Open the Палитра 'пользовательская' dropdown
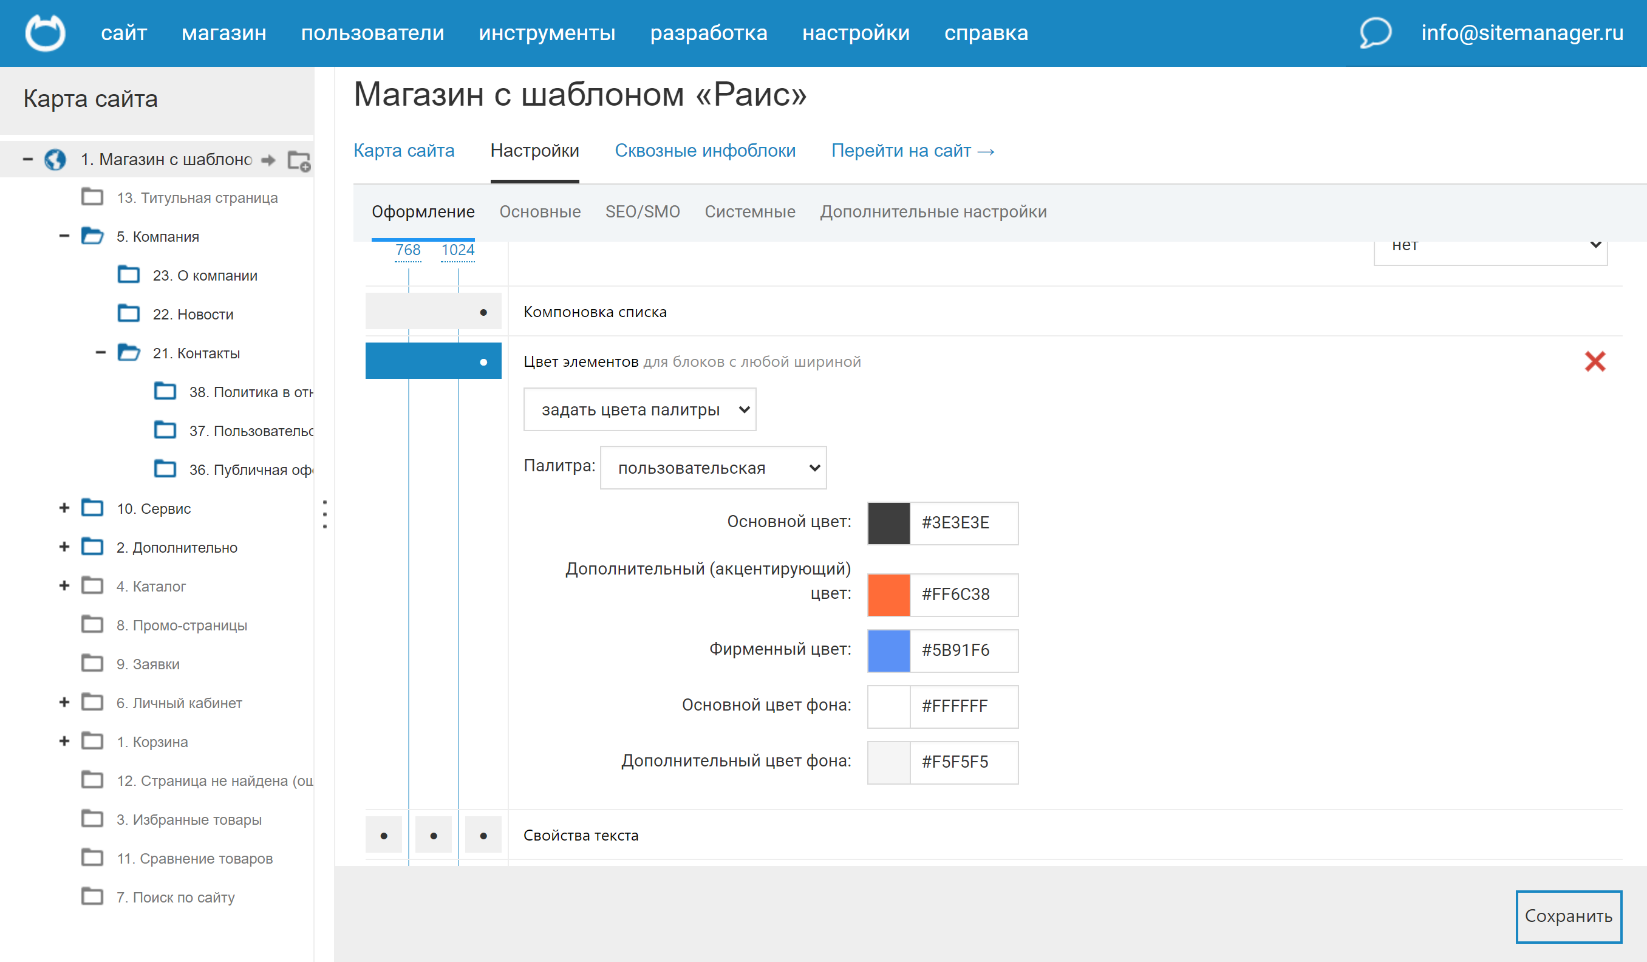 [x=713, y=468]
